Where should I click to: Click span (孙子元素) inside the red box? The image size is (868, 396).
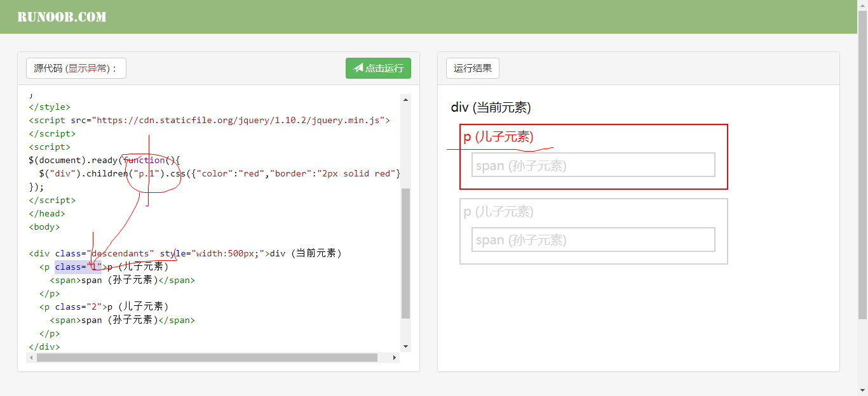(x=521, y=166)
